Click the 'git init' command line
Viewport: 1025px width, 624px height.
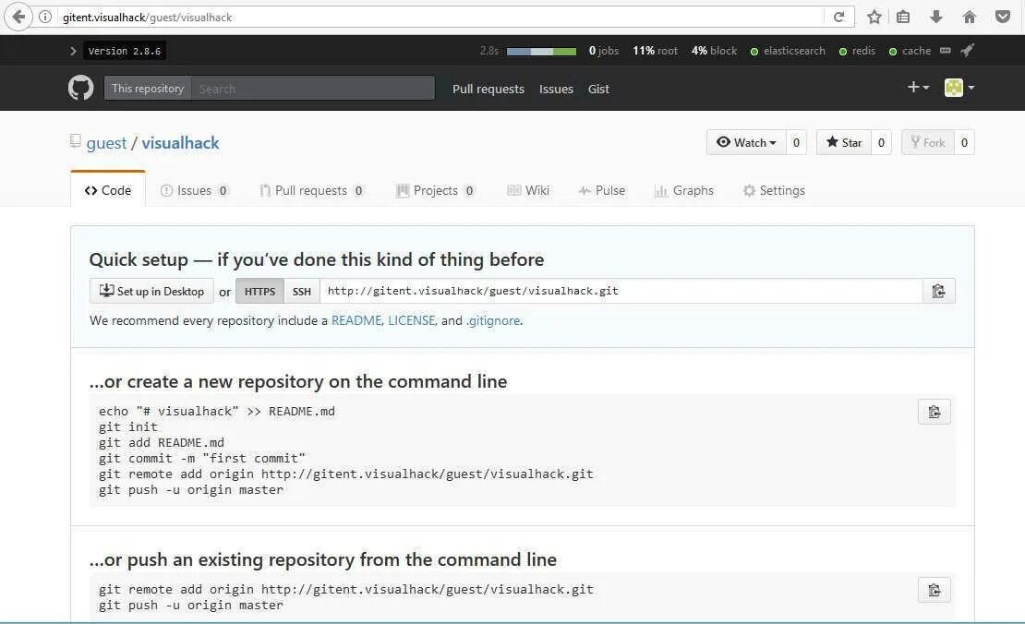(x=128, y=426)
